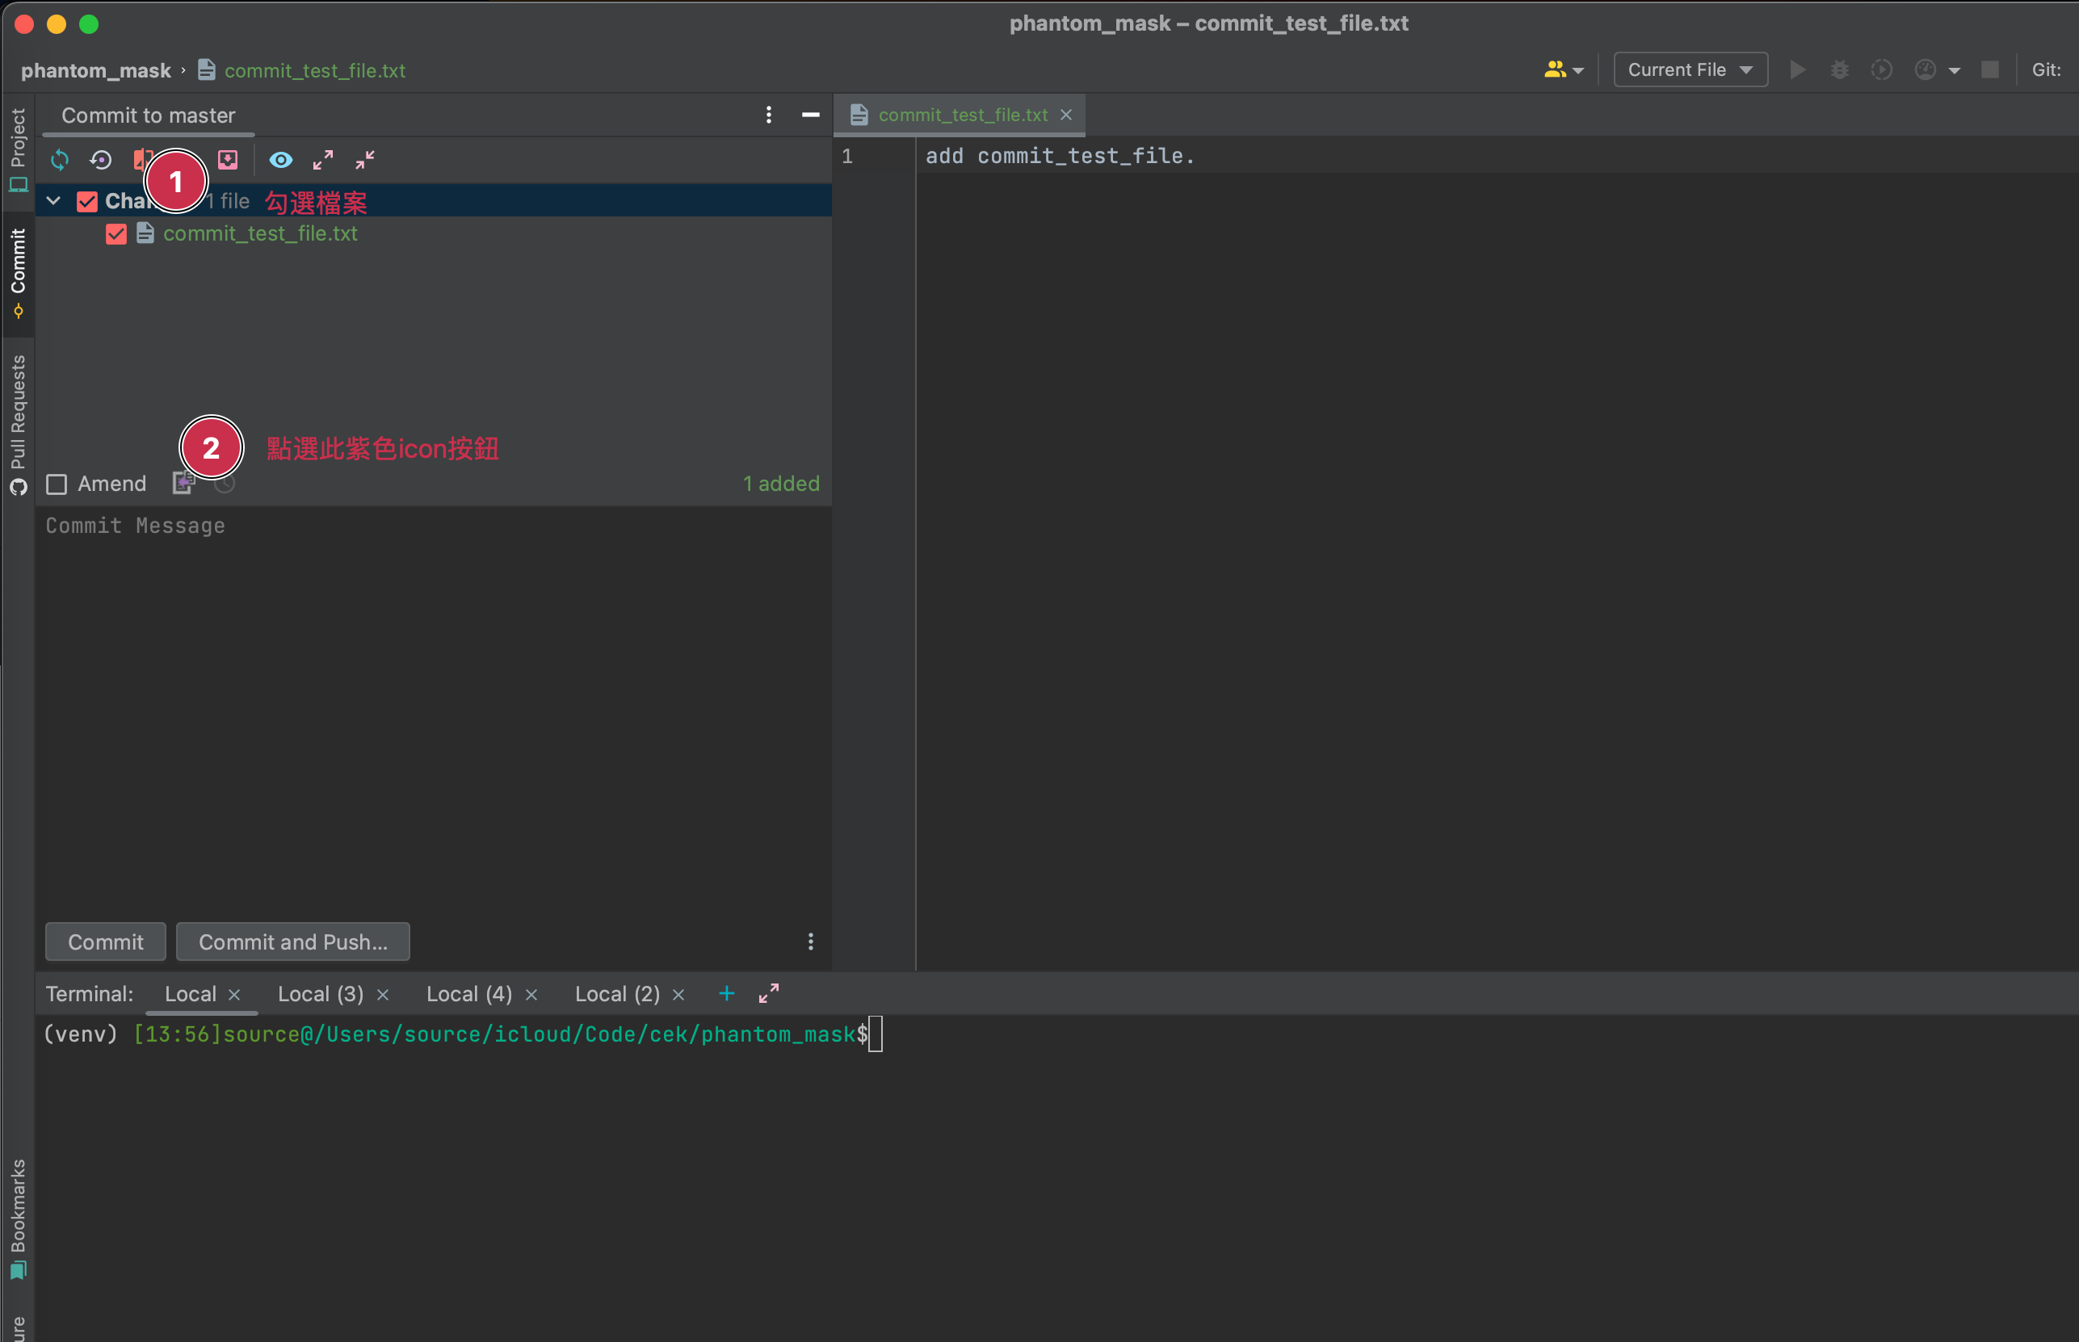Viewport: 2079px width, 1342px height.
Task: Click the Shelve changes pink icon
Action: (228, 161)
